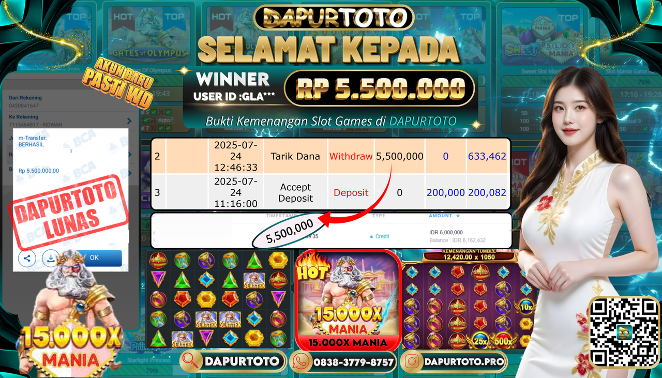Select the Accept Deposit row
The width and height of the screenshot is (662, 378).
click(331, 192)
